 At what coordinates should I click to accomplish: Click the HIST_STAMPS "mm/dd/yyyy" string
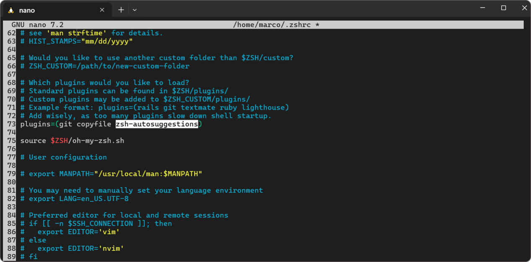(107, 41)
